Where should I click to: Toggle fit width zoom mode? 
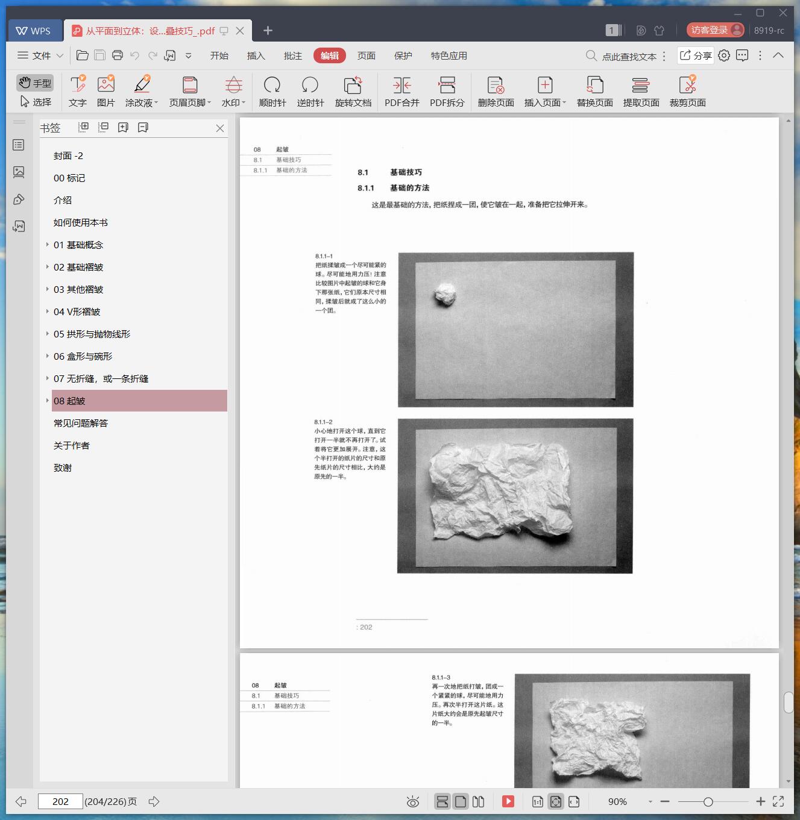(574, 801)
